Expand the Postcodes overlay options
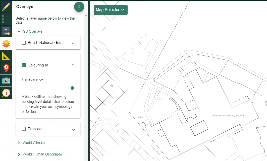This screenshot has height=161, width=267. pos(73,129)
